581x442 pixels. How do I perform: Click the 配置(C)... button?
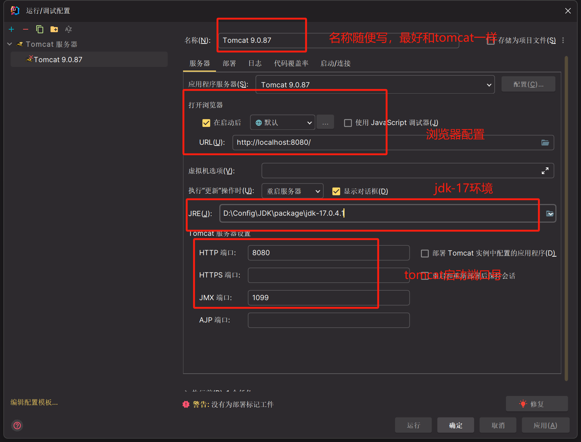(528, 84)
